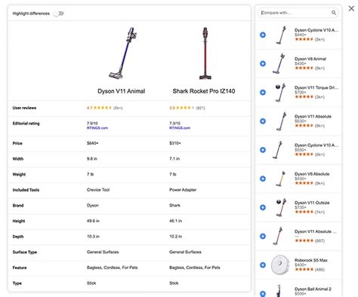This screenshot has width=358, height=297.
Task: Click the 3.9 star rating with 821 reviews
Action: [187, 108]
